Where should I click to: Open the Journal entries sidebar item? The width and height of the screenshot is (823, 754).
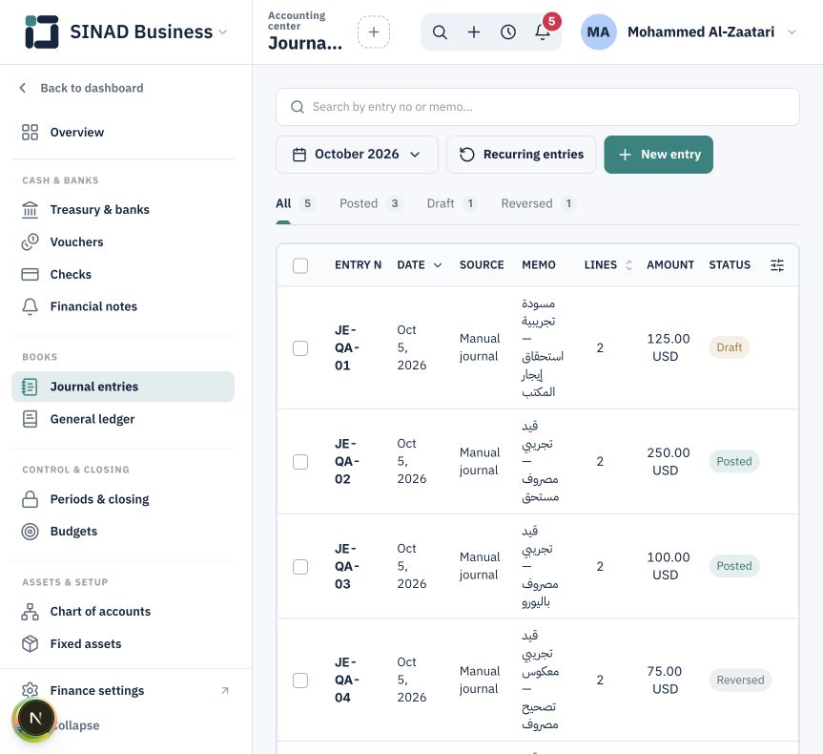(x=123, y=387)
